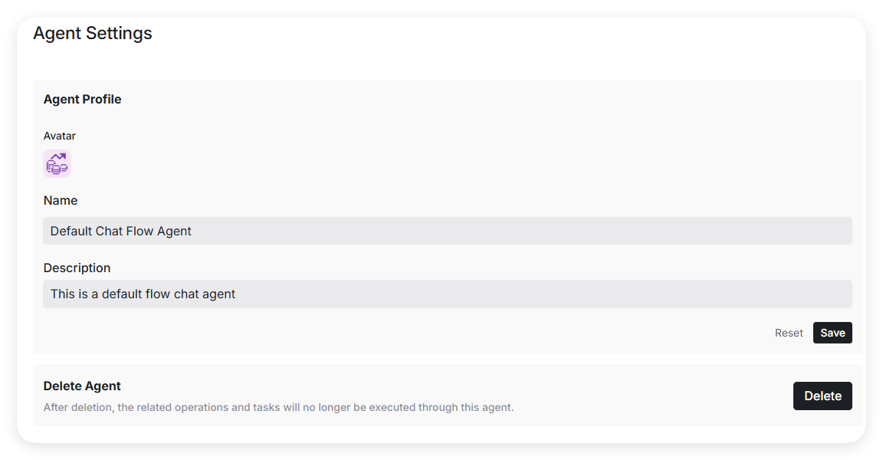Focus the Description input field

447,294
